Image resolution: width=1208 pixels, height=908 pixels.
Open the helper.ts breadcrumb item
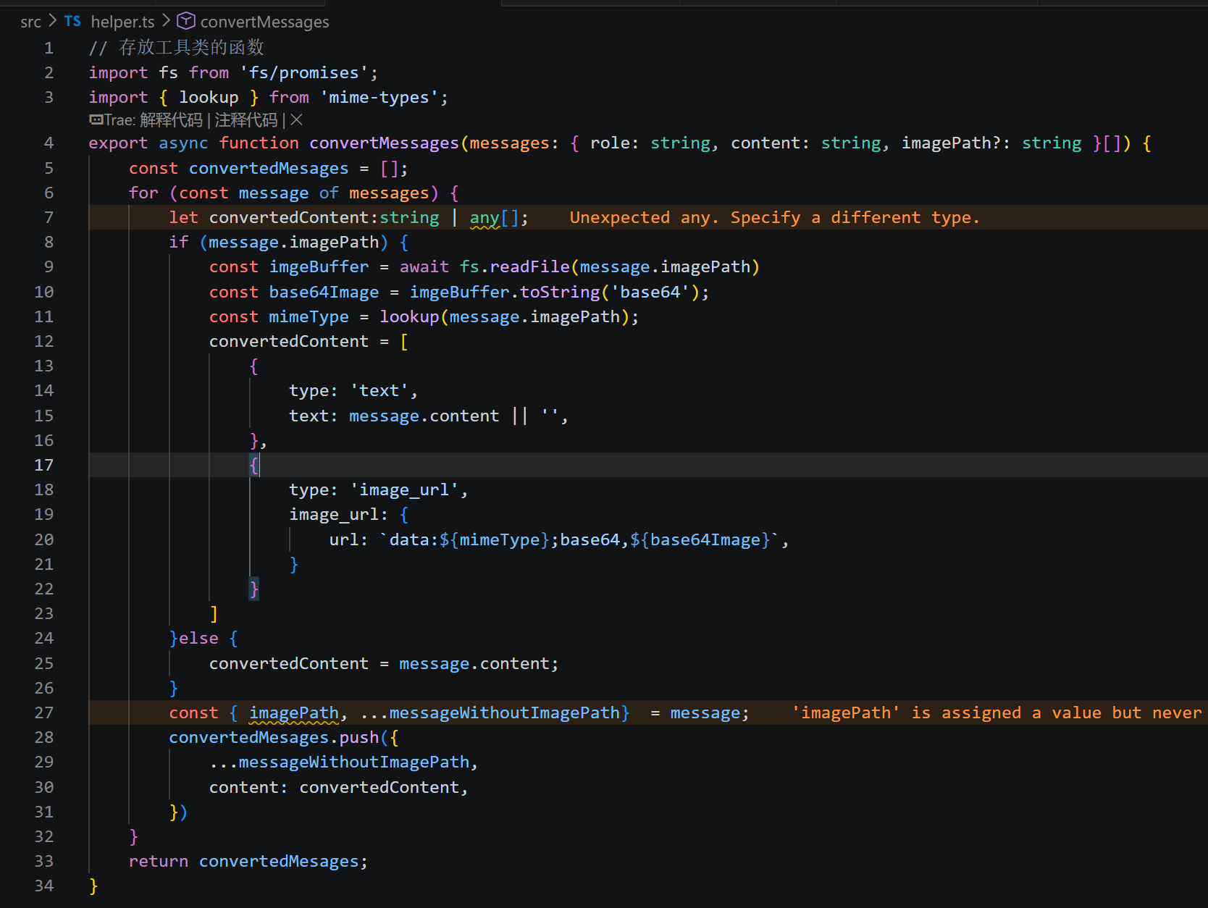coord(122,22)
